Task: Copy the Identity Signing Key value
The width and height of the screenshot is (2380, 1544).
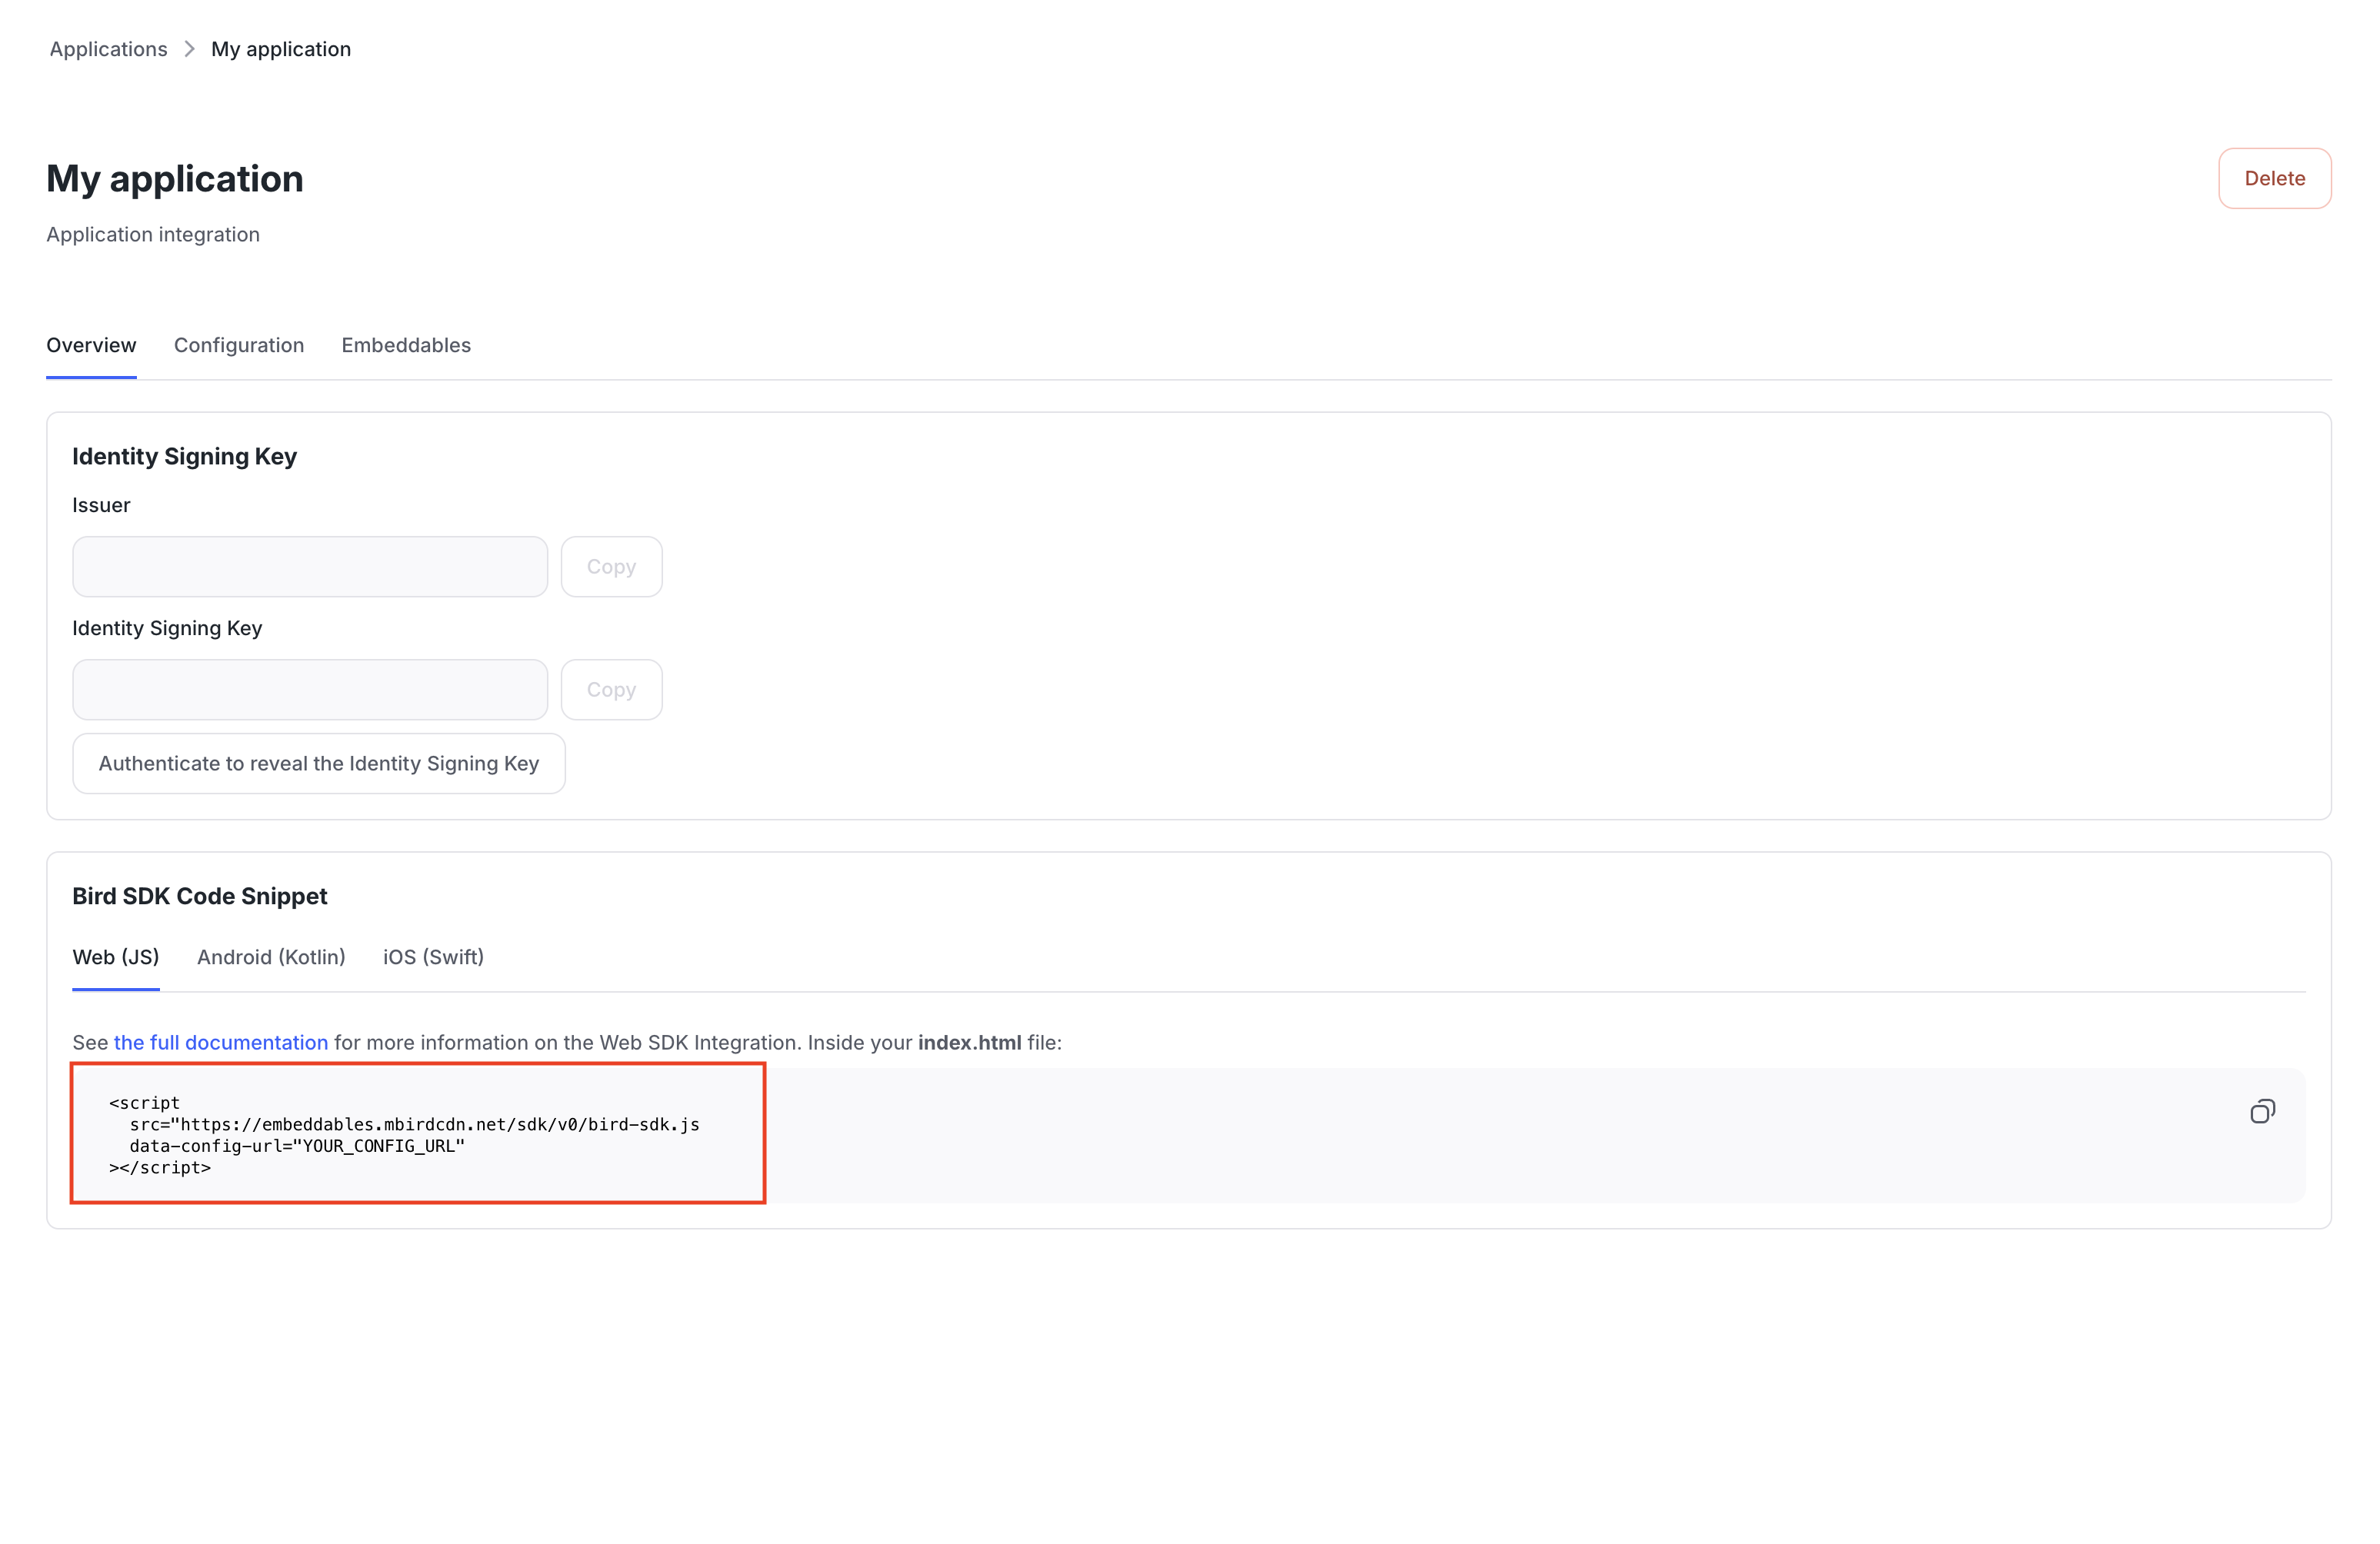Action: tap(611, 690)
